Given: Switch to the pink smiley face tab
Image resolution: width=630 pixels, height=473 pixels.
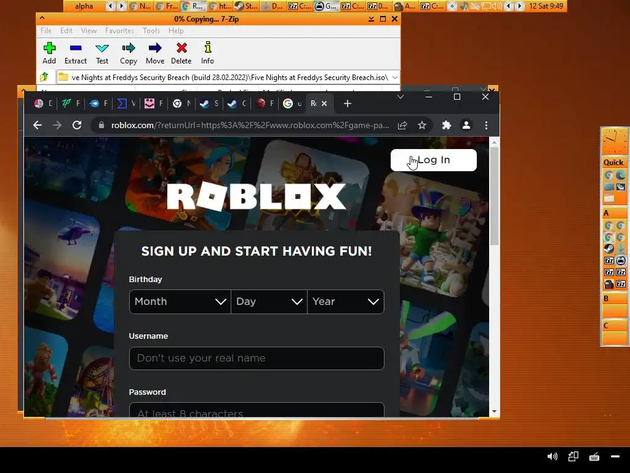Looking at the screenshot, I should point(153,103).
